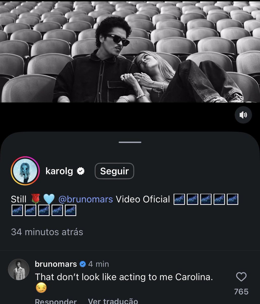Image resolution: width=260 pixels, height=304 pixels.
Task: Tap the smirking face emoji in comment
Action: [41, 288]
